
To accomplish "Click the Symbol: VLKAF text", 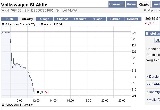I will 67,11.
